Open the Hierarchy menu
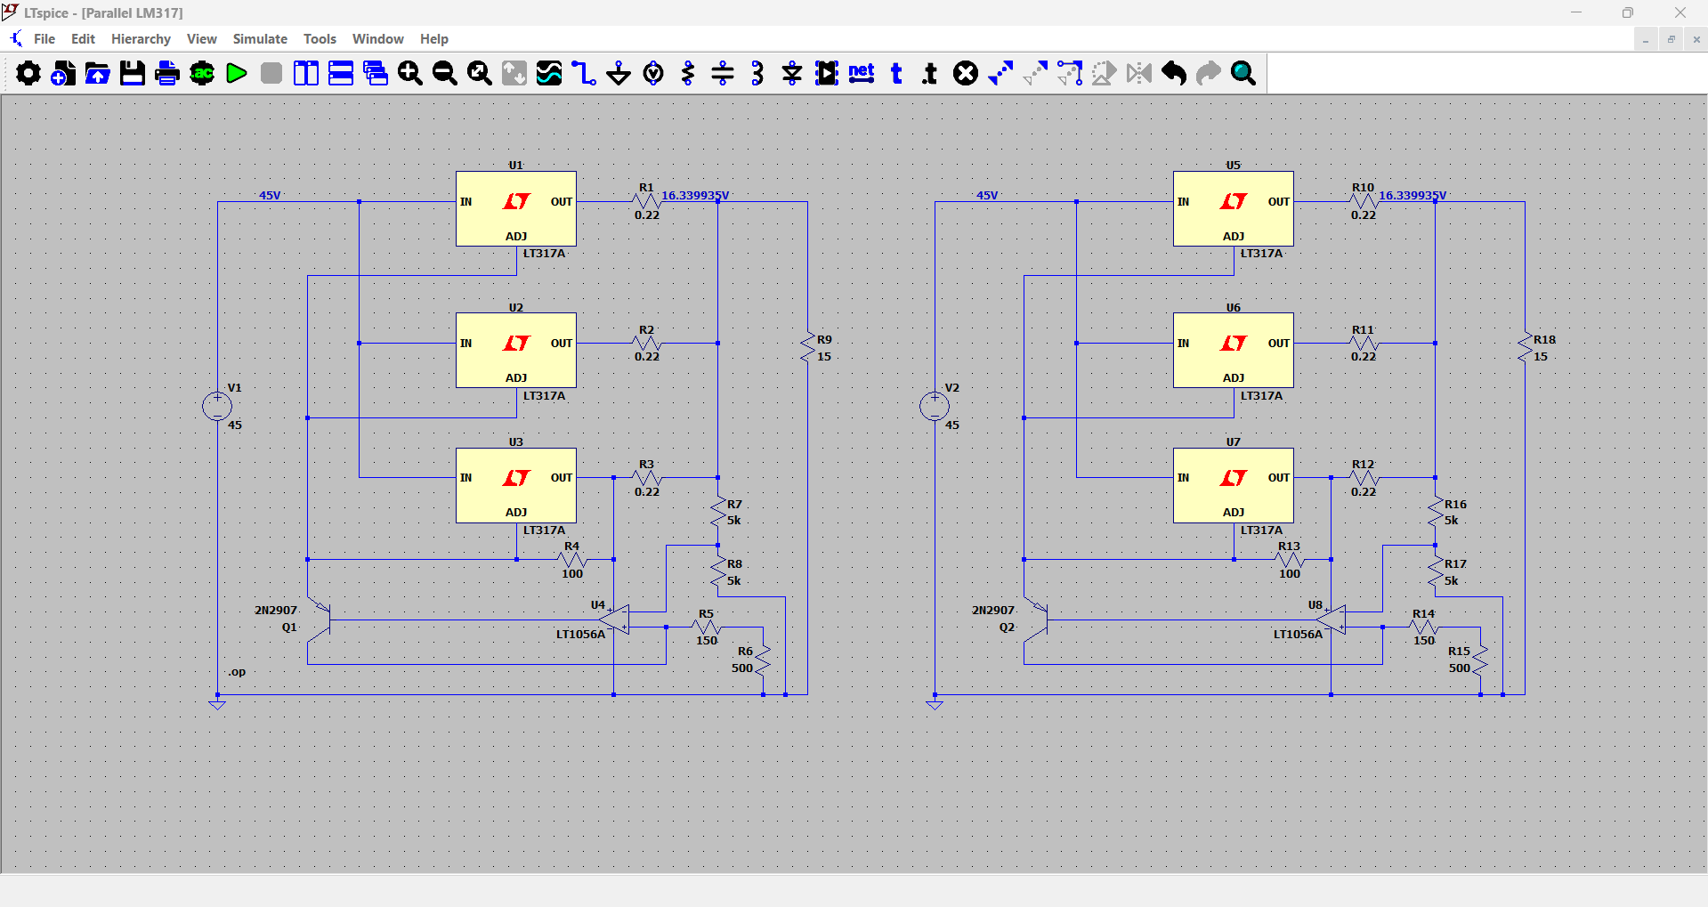 141,39
